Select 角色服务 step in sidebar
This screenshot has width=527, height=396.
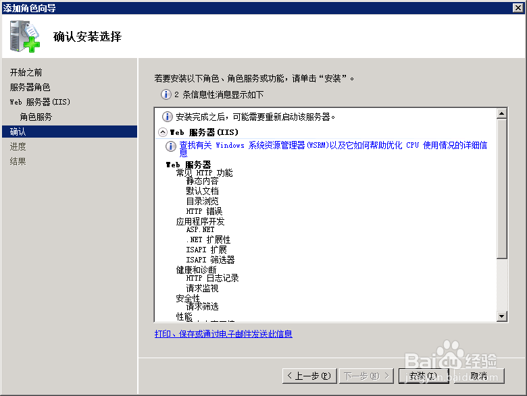click(x=36, y=117)
